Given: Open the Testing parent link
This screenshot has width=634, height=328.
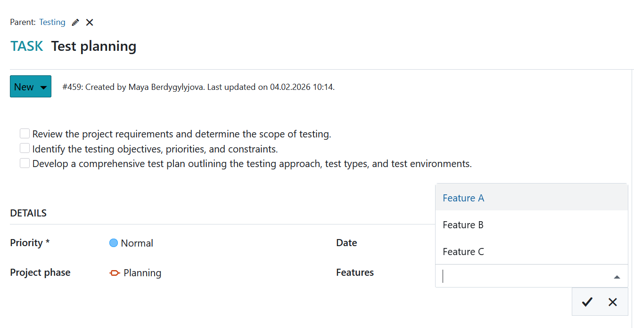Looking at the screenshot, I should click(52, 22).
